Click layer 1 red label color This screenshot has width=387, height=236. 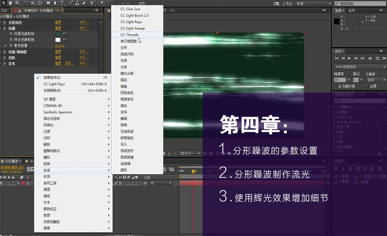(23, 183)
